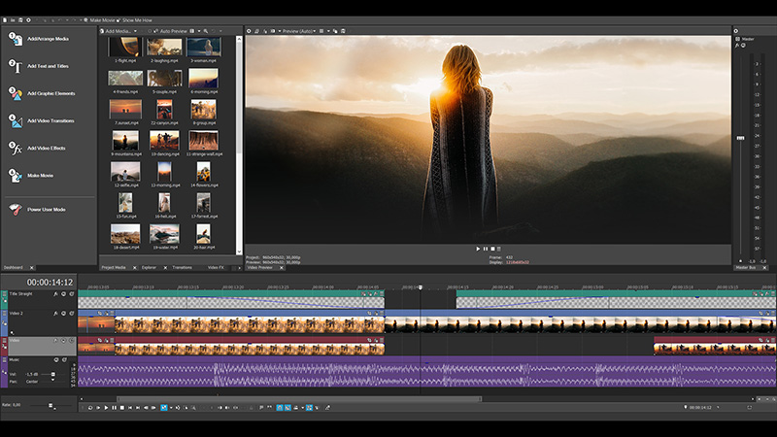This screenshot has height=437, width=777.
Task: Select the 7-sunset.mp4 thumbnail
Action: coord(125,109)
